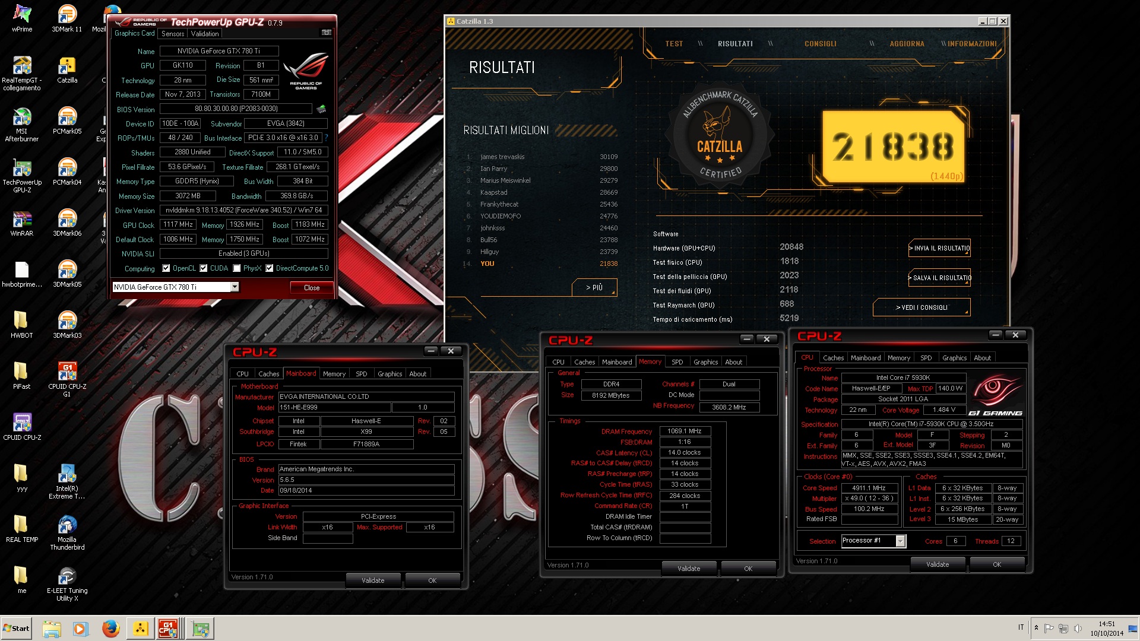Open CONSIGLI tab in Catzilla
Image resolution: width=1140 pixels, height=641 pixels.
pos(820,44)
